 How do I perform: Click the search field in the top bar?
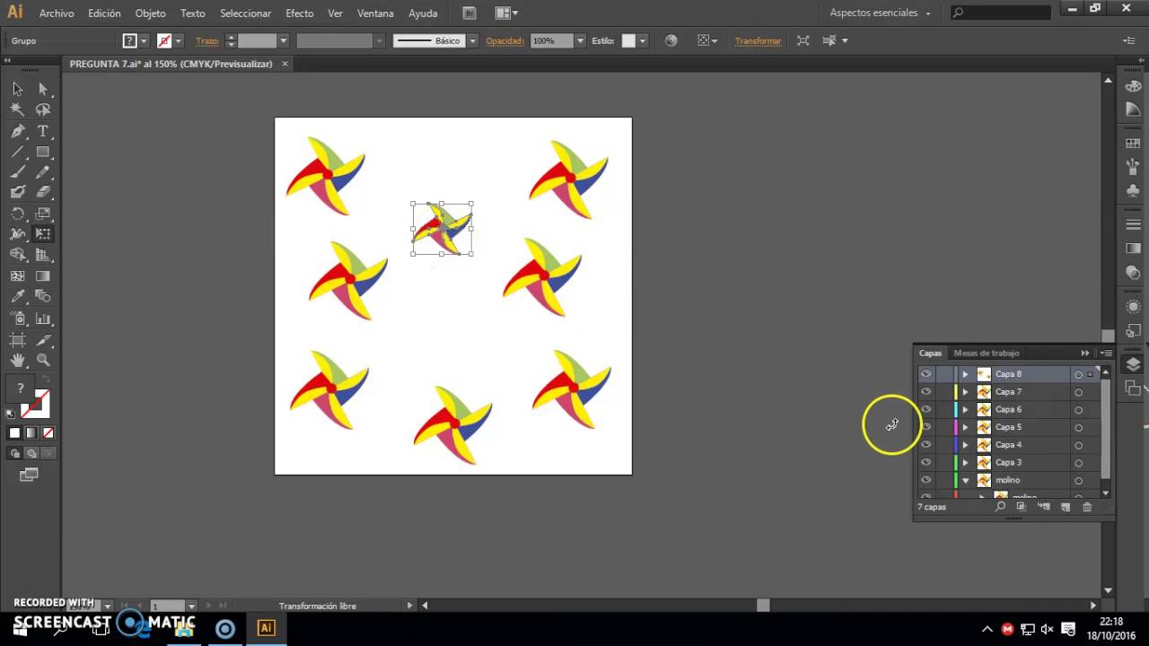pos(1001,13)
